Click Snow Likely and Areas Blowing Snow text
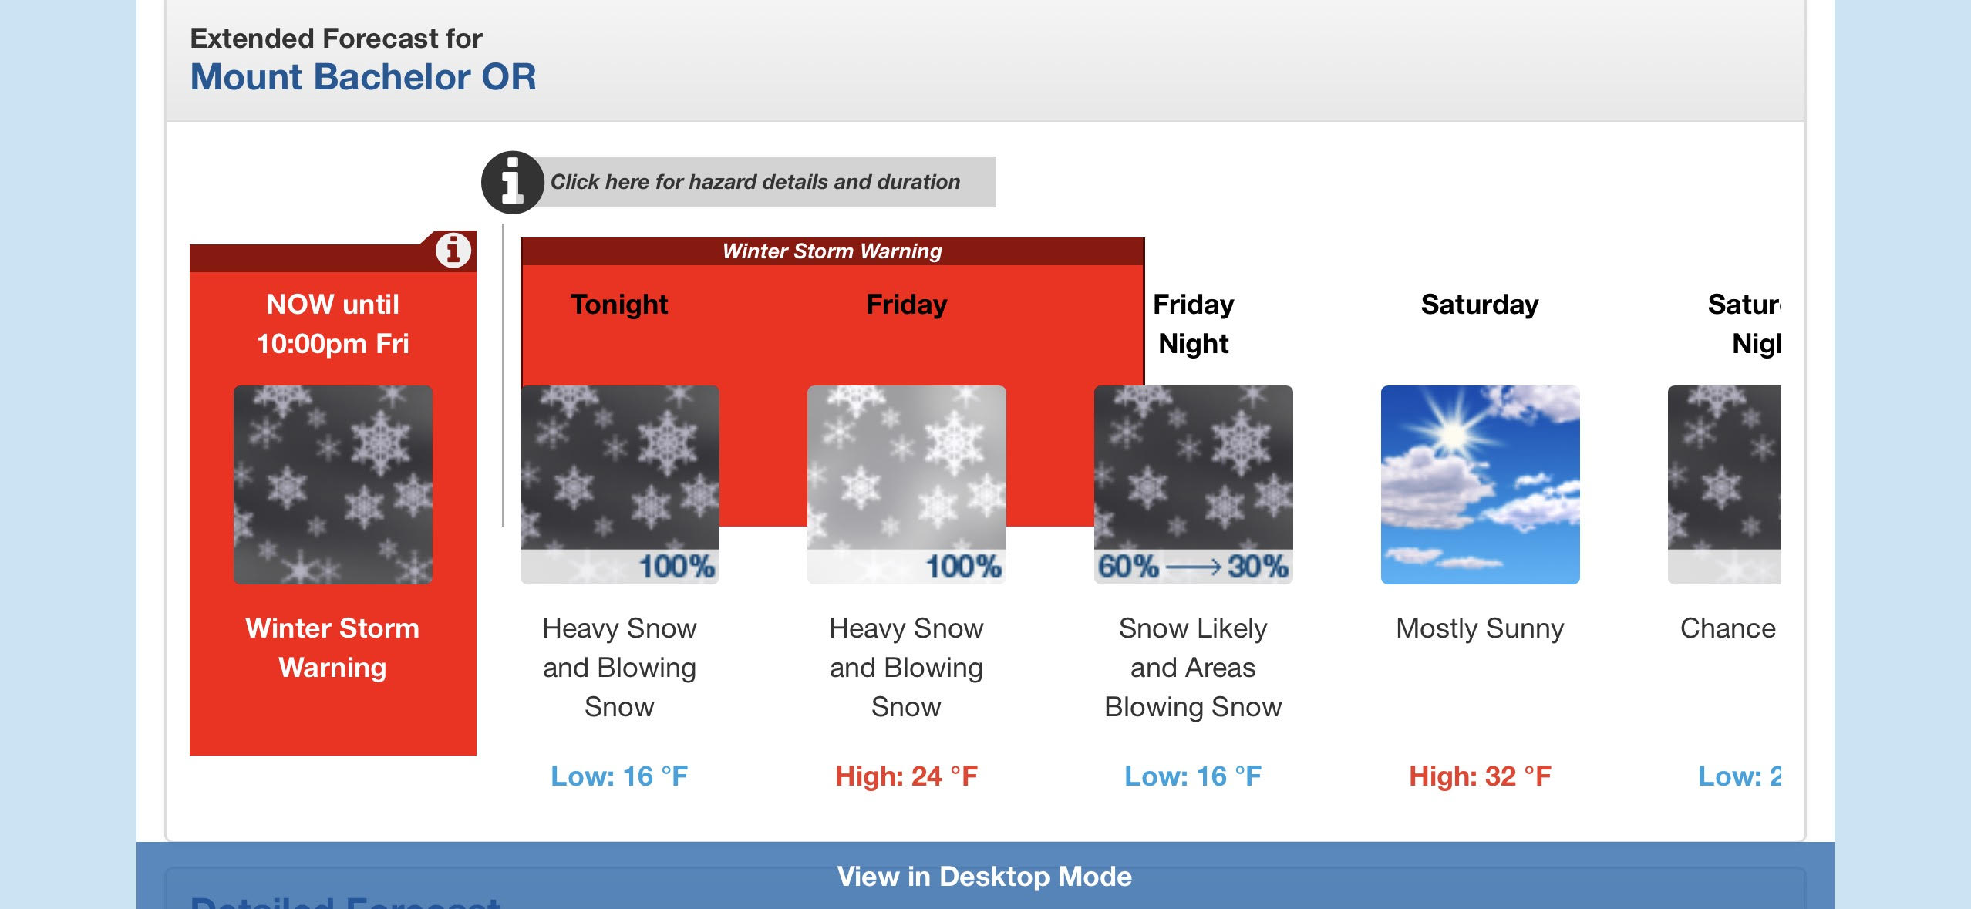Screen dimensions: 1971x909 [1194, 668]
